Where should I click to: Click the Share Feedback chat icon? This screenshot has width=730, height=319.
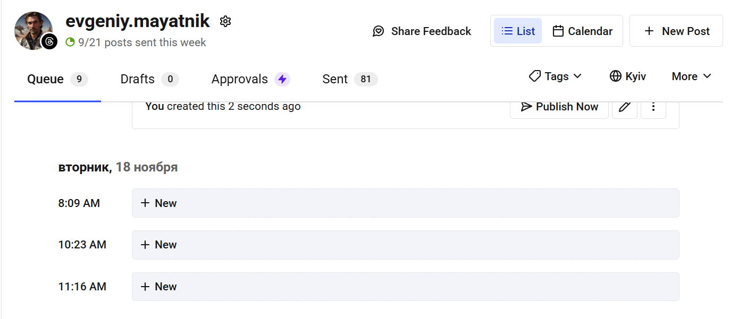coord(379,31)
